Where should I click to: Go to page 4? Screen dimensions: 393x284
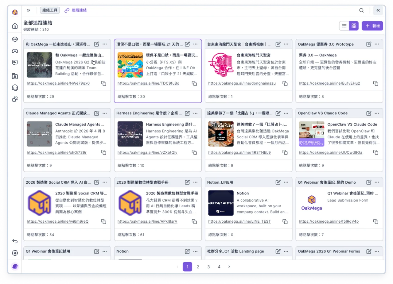point(219,267)
